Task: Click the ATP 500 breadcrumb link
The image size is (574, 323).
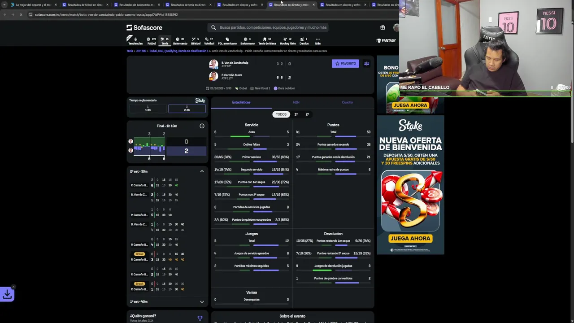Action: tap(141, 51)
